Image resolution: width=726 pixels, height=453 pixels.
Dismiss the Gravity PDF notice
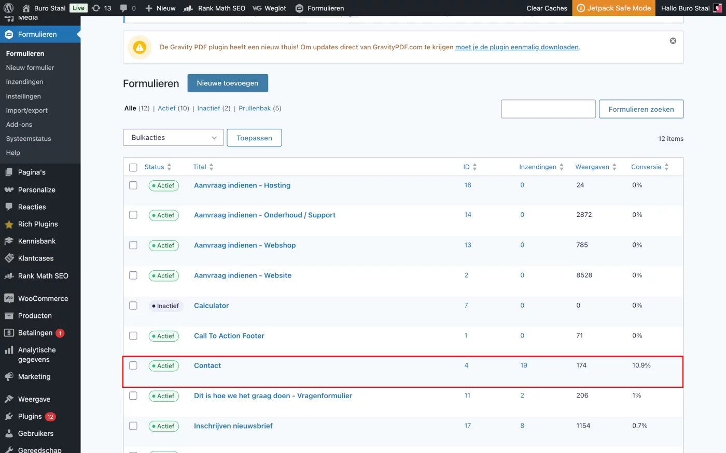673,41
